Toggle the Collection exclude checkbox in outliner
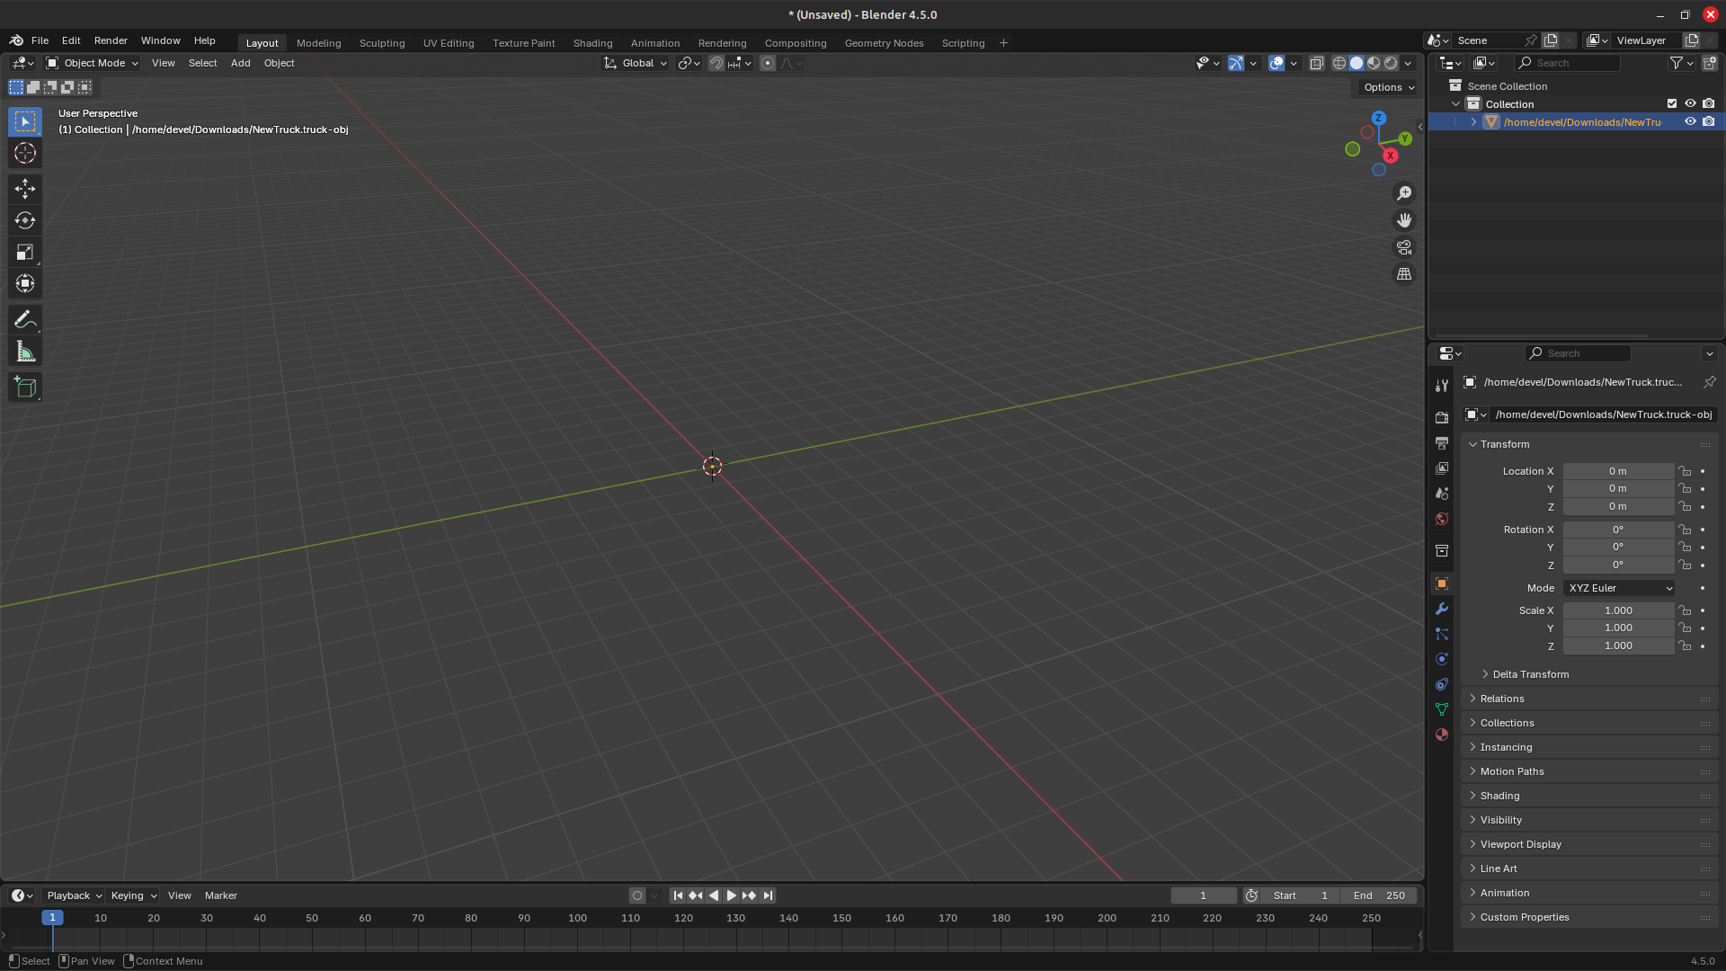Screen dimensions: 1726x971 click(1672, 103)
